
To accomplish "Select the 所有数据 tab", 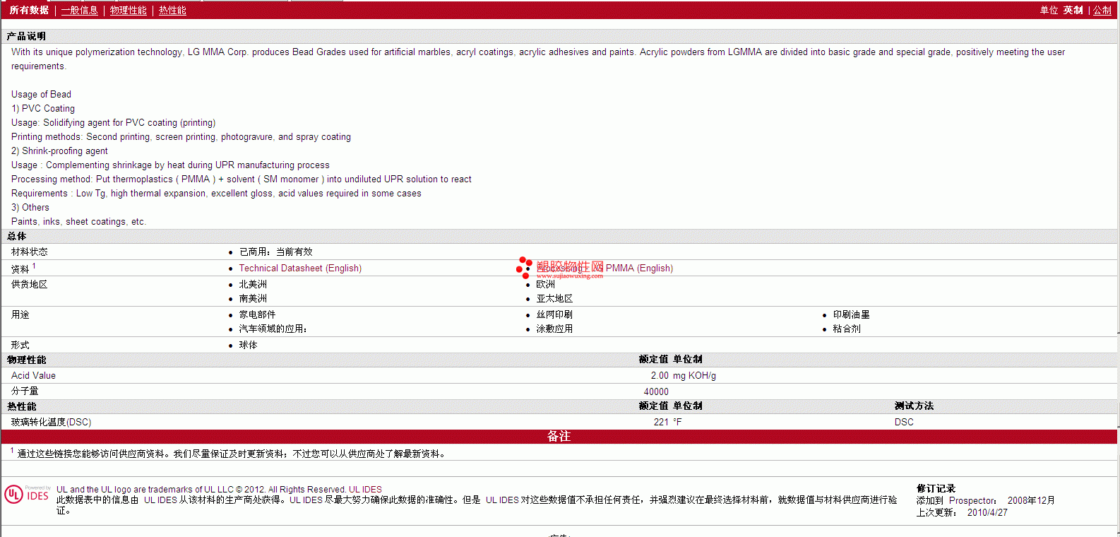I will coord(29,10).
